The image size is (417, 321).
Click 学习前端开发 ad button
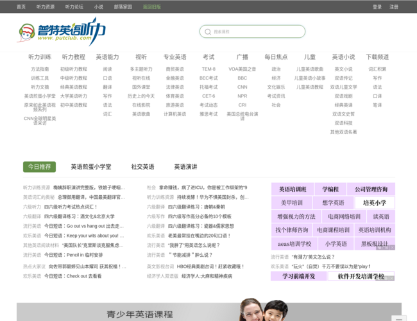click(x=299, y=276)
